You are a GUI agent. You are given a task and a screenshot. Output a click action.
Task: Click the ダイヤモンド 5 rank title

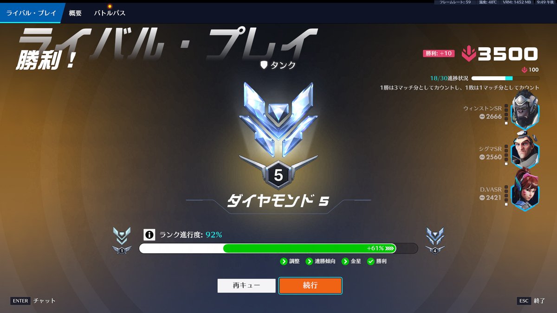point(278,201)
